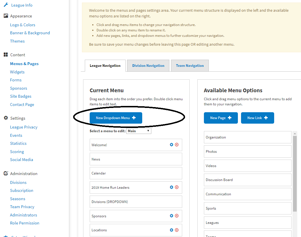This screenshot has width=301, height=237.
Task: Click the New Page button
Action: coord(220,118)
